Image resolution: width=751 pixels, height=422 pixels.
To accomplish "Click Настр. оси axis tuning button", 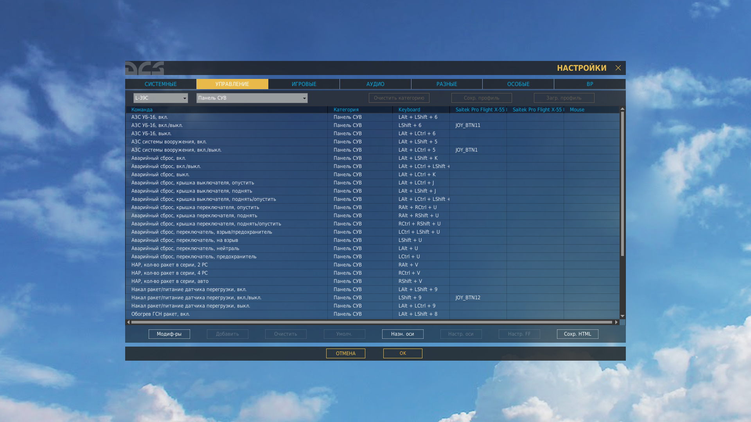I will point(461,334).
